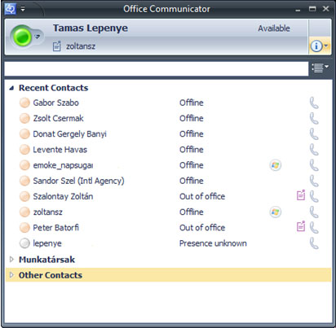
Task: Call Gabor Szabo using the phone icon
Action: click(x=314, y=103)
